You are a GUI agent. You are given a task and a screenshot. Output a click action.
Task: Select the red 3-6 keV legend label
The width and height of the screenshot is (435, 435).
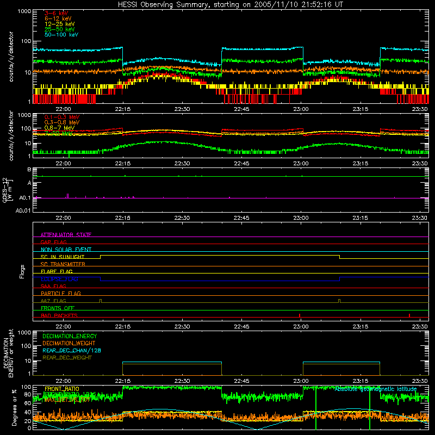[x=56, y=13]
